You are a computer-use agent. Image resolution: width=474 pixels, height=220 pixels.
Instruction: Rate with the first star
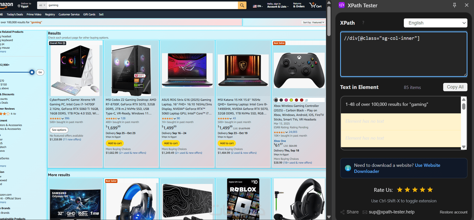400,190
